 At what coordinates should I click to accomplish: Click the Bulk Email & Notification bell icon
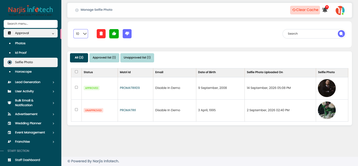click(x=9, y=103)
